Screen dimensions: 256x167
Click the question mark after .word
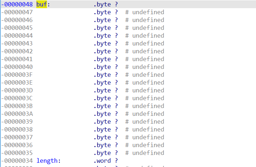pyautogui.click(x=116, y=161)
